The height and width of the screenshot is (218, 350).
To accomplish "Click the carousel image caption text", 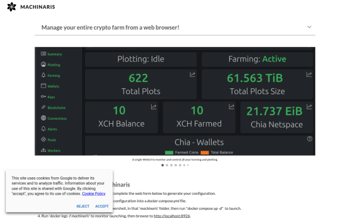I will tap(175, 159).
